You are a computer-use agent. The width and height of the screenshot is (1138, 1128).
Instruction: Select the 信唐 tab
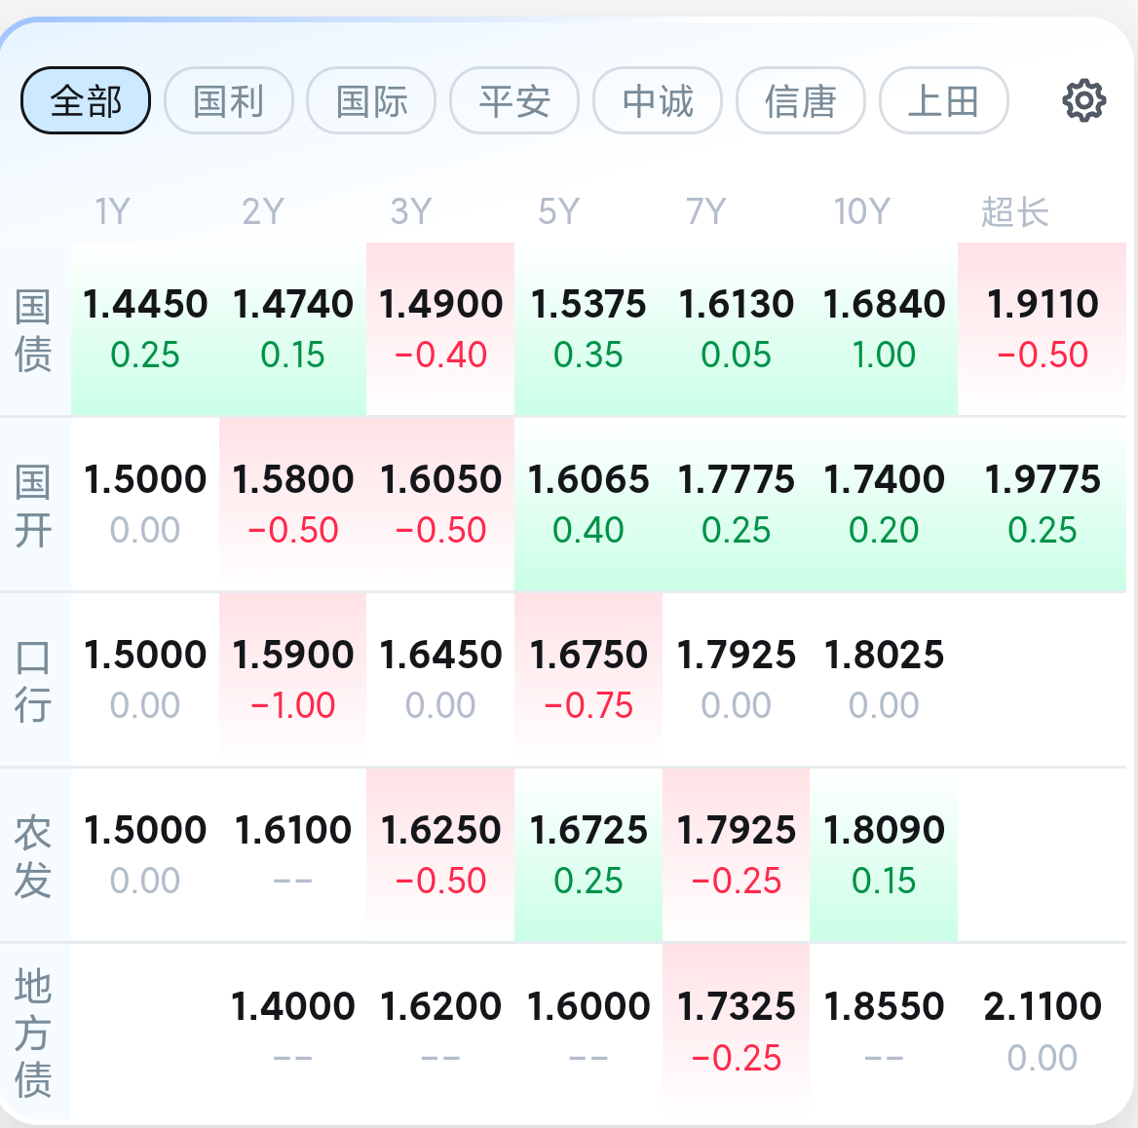point(801,100)
